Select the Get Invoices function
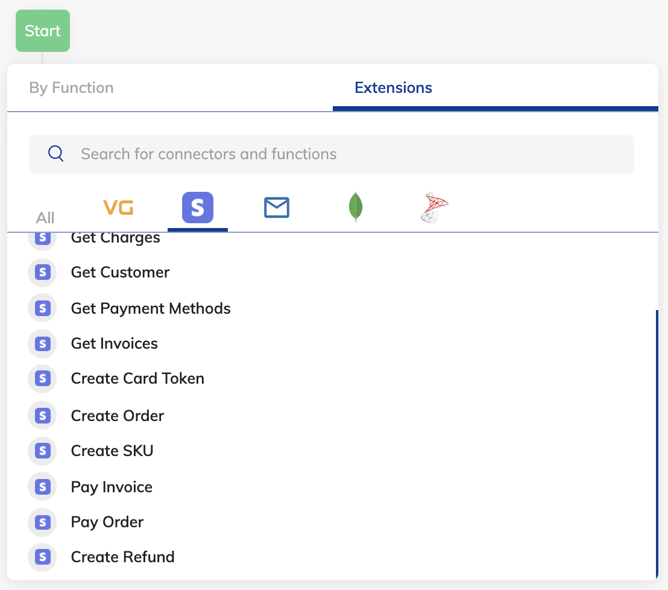Screen dimensions: 668x590 tap(114, 344)
